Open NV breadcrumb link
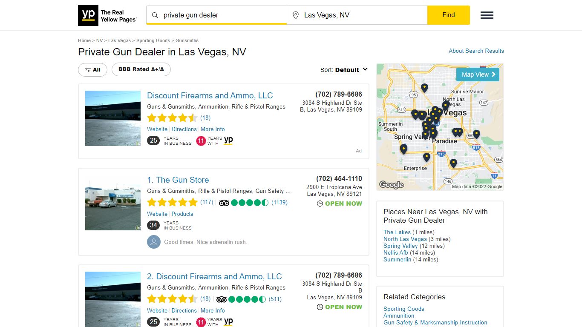Image resolution: width=582 pixels, height=327 pixels. click(99, 40)
